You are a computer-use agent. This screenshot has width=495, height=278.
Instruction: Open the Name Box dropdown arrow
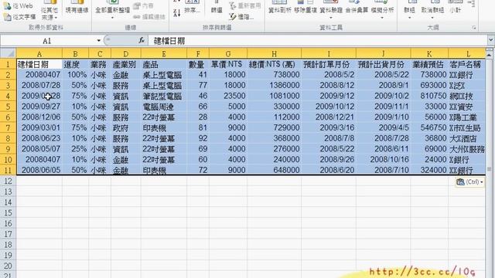(x=98, y=41)
